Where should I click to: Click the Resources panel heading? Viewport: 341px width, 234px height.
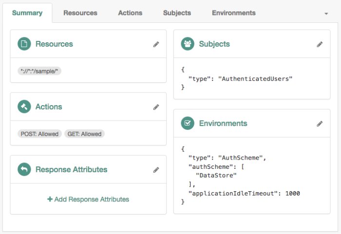54,44
